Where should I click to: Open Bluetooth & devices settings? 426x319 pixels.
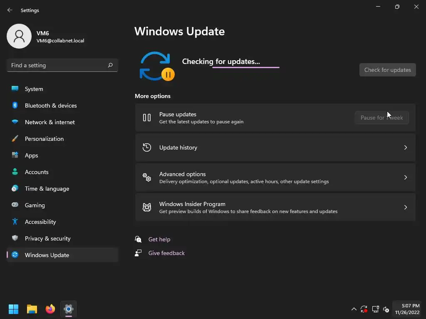[62, 105]
